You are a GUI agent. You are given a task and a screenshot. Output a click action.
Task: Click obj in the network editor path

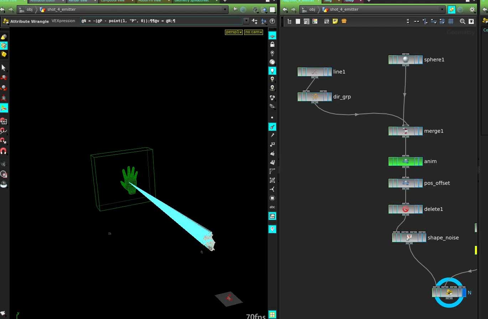click(x=312, y=10)
